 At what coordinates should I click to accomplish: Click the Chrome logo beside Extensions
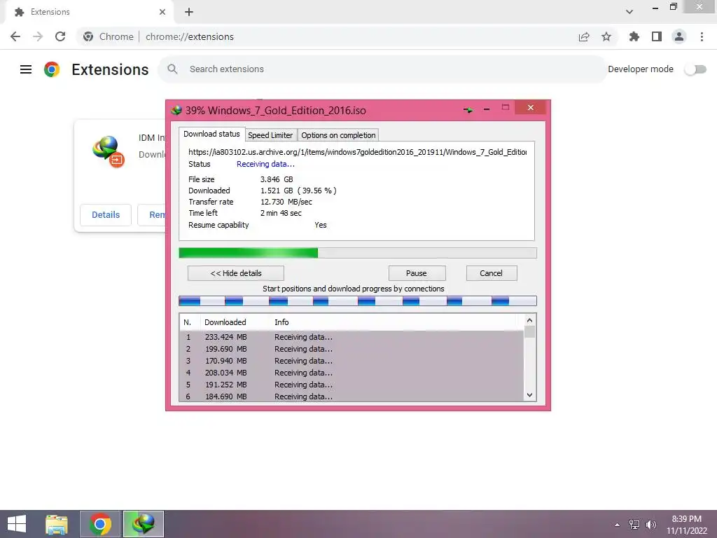(52, 69)
